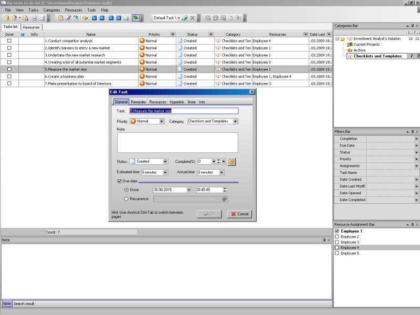Expand the Status dropdown in Edit Task
This screenshot has width=420, height=315.
(x=165, y=162)
